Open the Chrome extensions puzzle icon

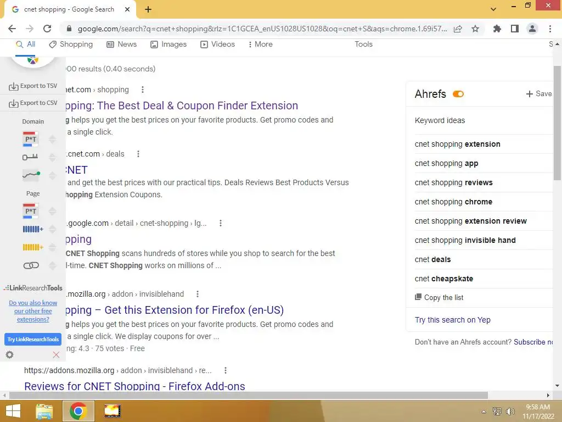(497, 29)
